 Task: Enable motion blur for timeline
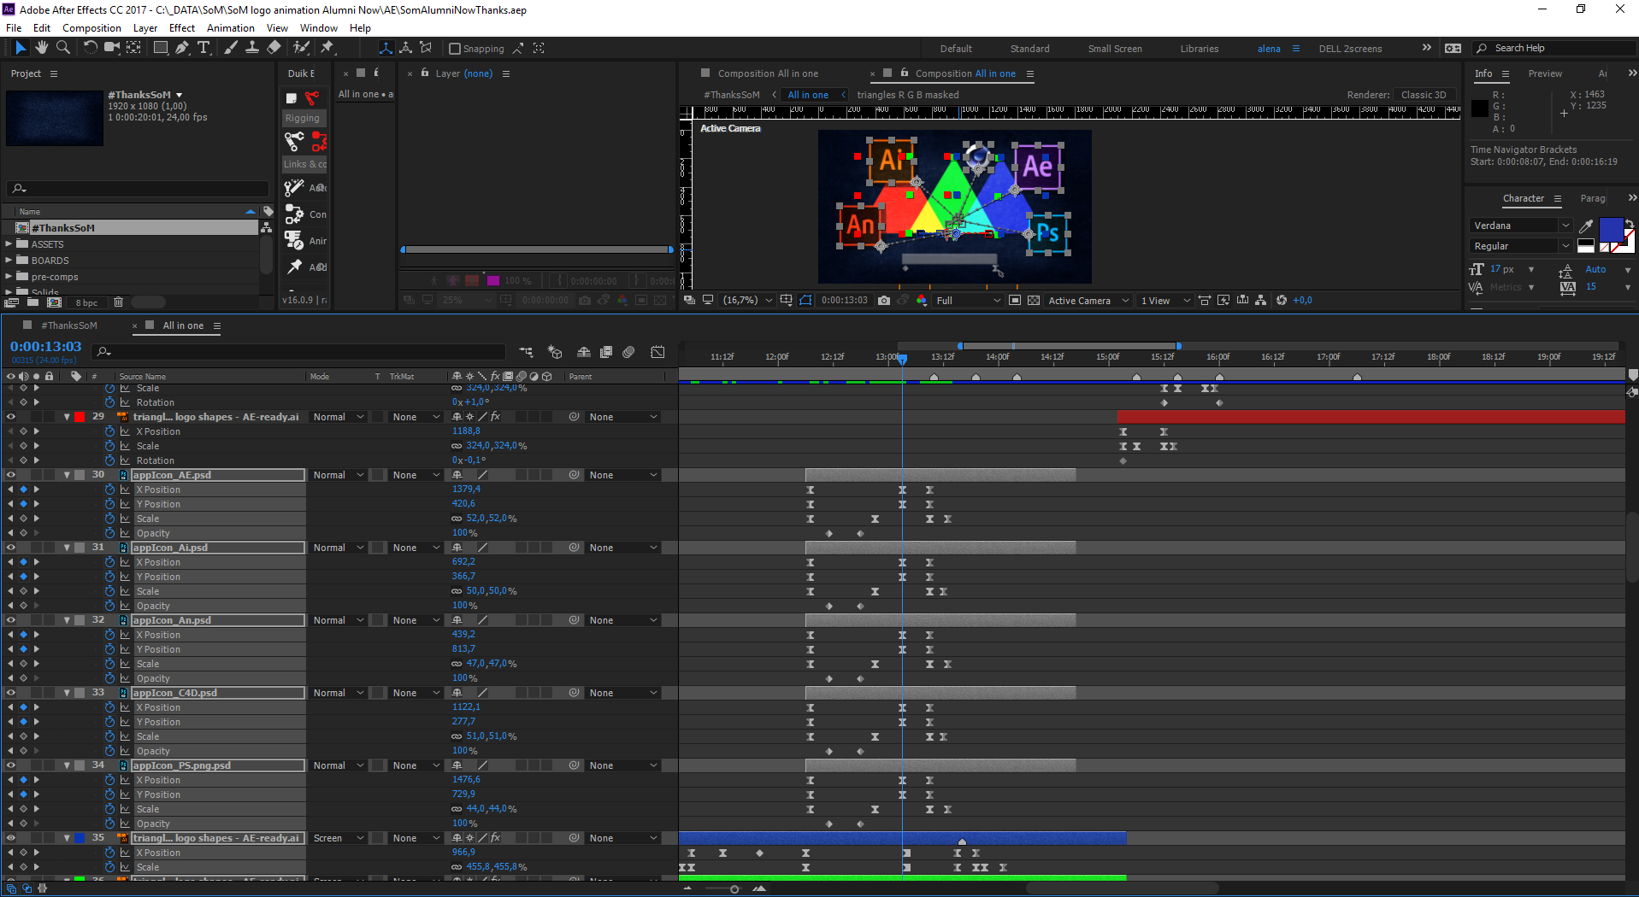coord(629,352)
